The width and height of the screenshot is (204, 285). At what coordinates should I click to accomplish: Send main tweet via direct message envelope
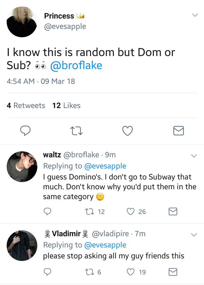179,131
